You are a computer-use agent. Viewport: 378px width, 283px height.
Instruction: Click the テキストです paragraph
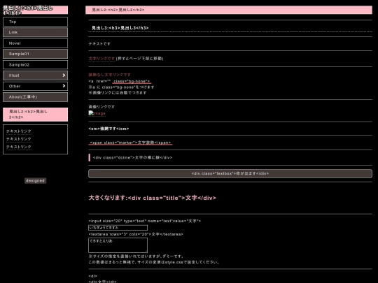(x=99, y=44)
